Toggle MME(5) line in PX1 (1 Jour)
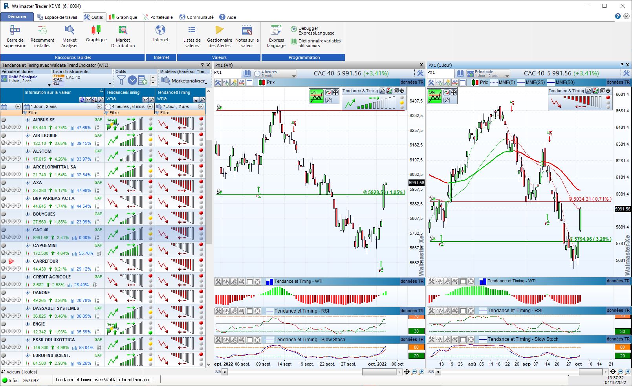This screenshot has width=632, height=386. pyautogui.click(x=502, y=82)
